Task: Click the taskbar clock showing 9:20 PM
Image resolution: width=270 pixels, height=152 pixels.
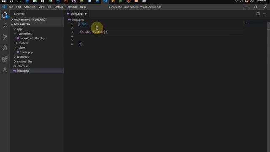Action: tap(262, 1)
